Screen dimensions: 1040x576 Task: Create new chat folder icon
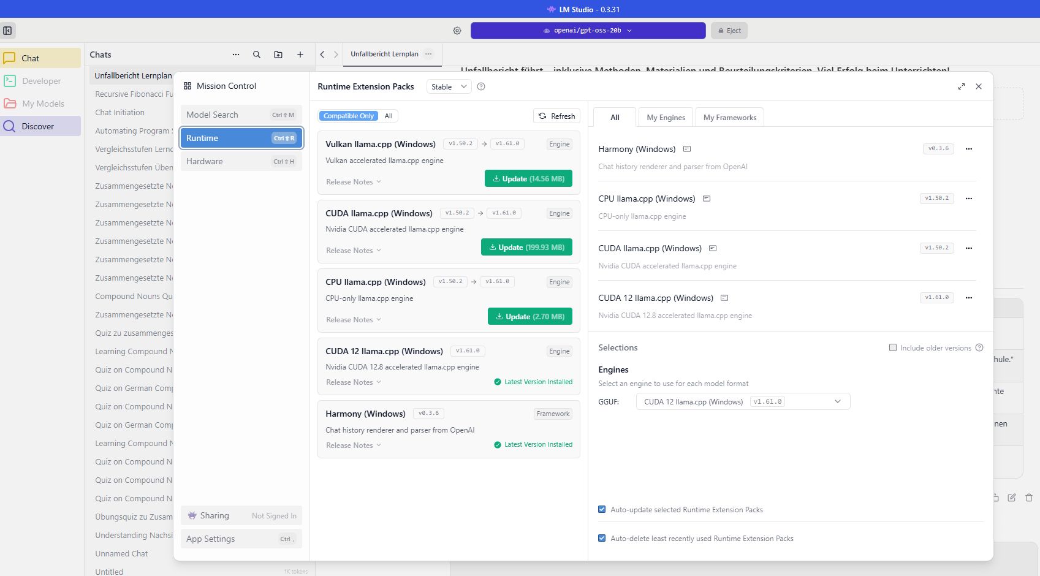pyautogui.click(x=278, y=55)
